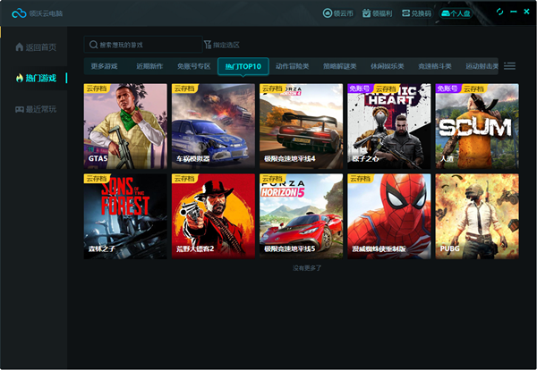Open 最近常玩 recently played list
This screenshot has width=537, height=370.
pyautogui.click(x=36, y=109)
